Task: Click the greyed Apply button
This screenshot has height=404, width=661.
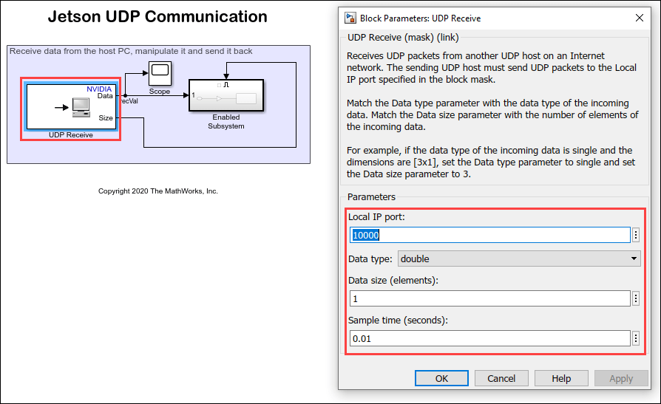Action: pos(620,378)
